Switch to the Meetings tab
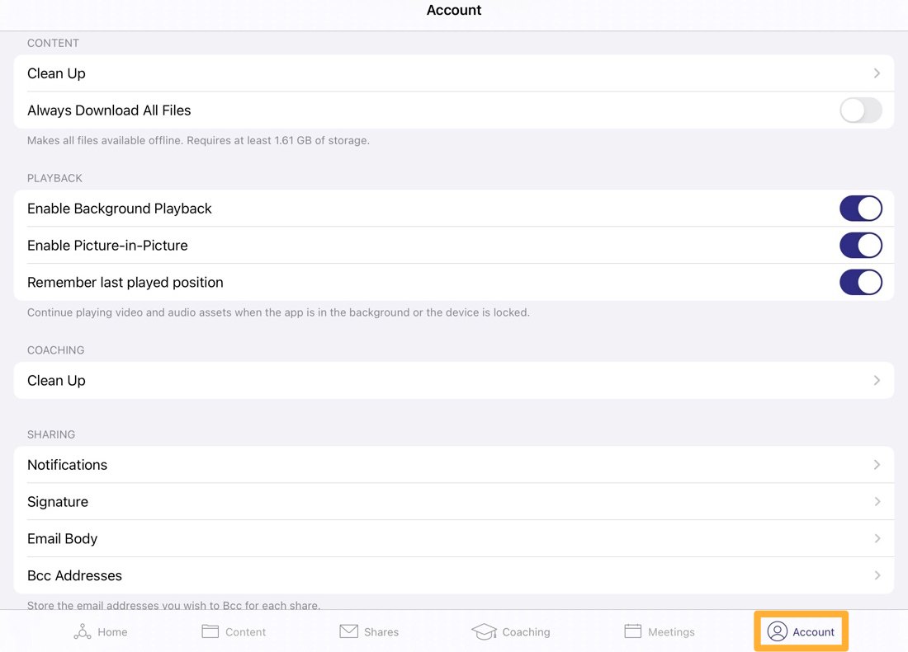908x652 pixels. click(x=660, y=631)
